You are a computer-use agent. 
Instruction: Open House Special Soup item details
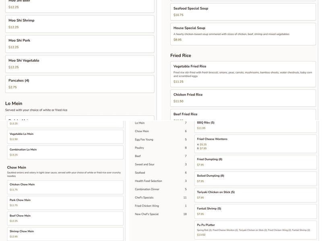243,34
